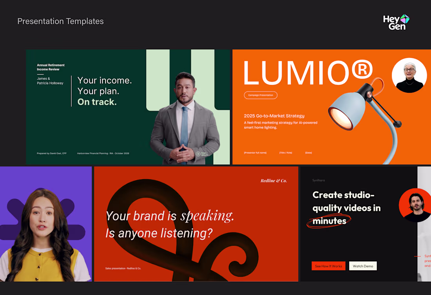The image size is (431, 295).
Task: Click the HeyGen logo
Action: 396,22
